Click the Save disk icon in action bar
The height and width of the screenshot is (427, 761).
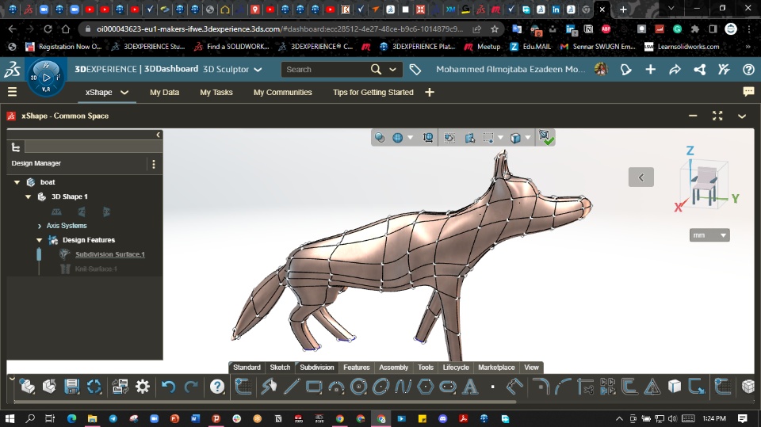pyautogui.click(x=72, y=387)
